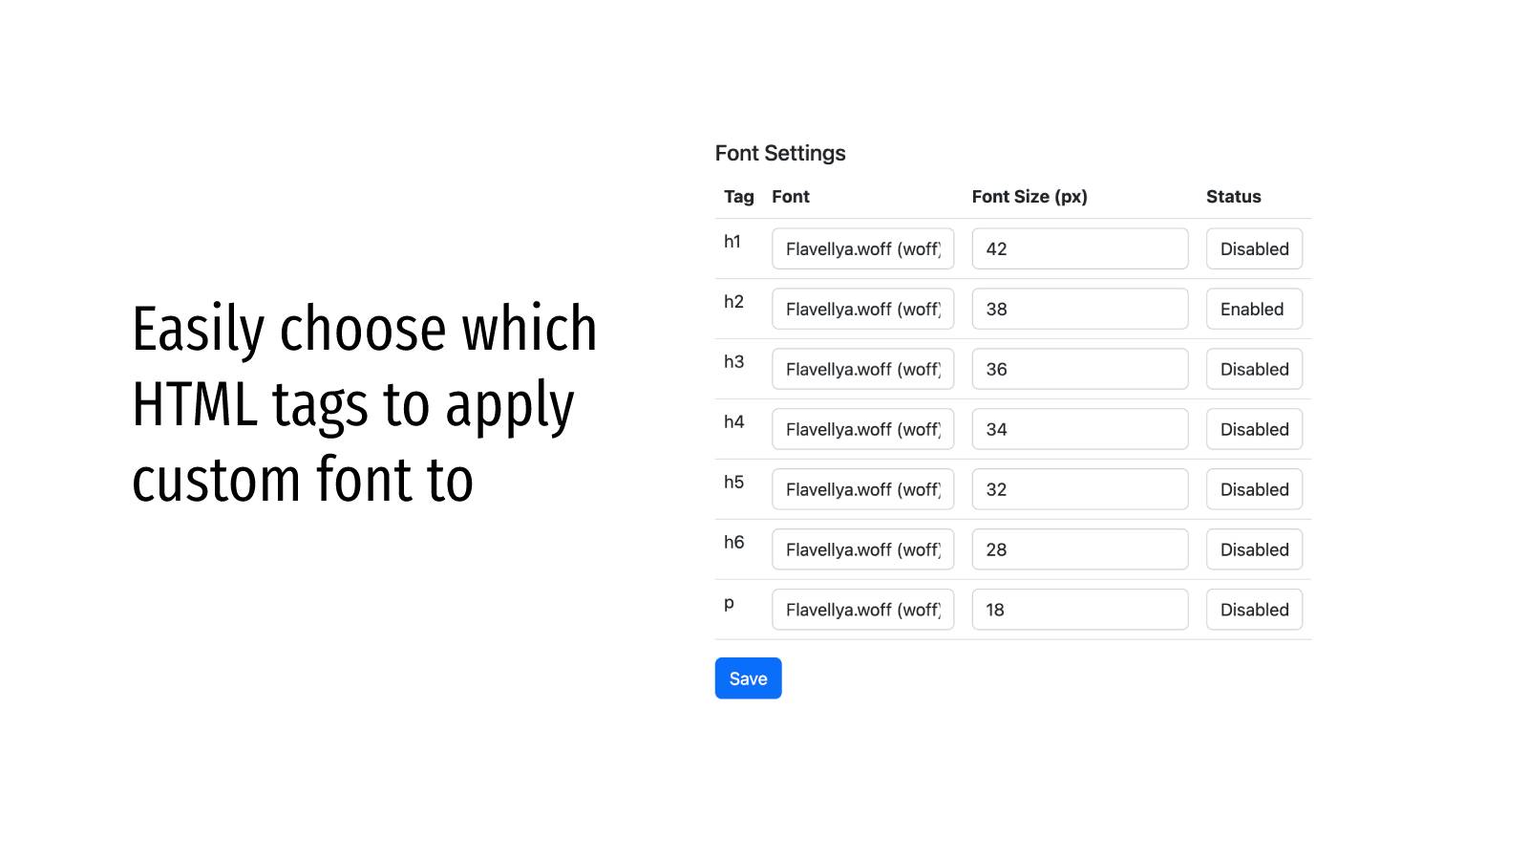Enable custom font for h4 tag

pyautogui.click(x=1254, y=429)
